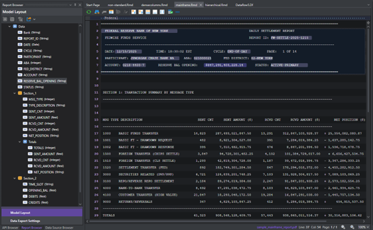Click the four-square grid layout icon
Image resolution: width=373 pixels, height=230 pixels.
coord(148,12)
